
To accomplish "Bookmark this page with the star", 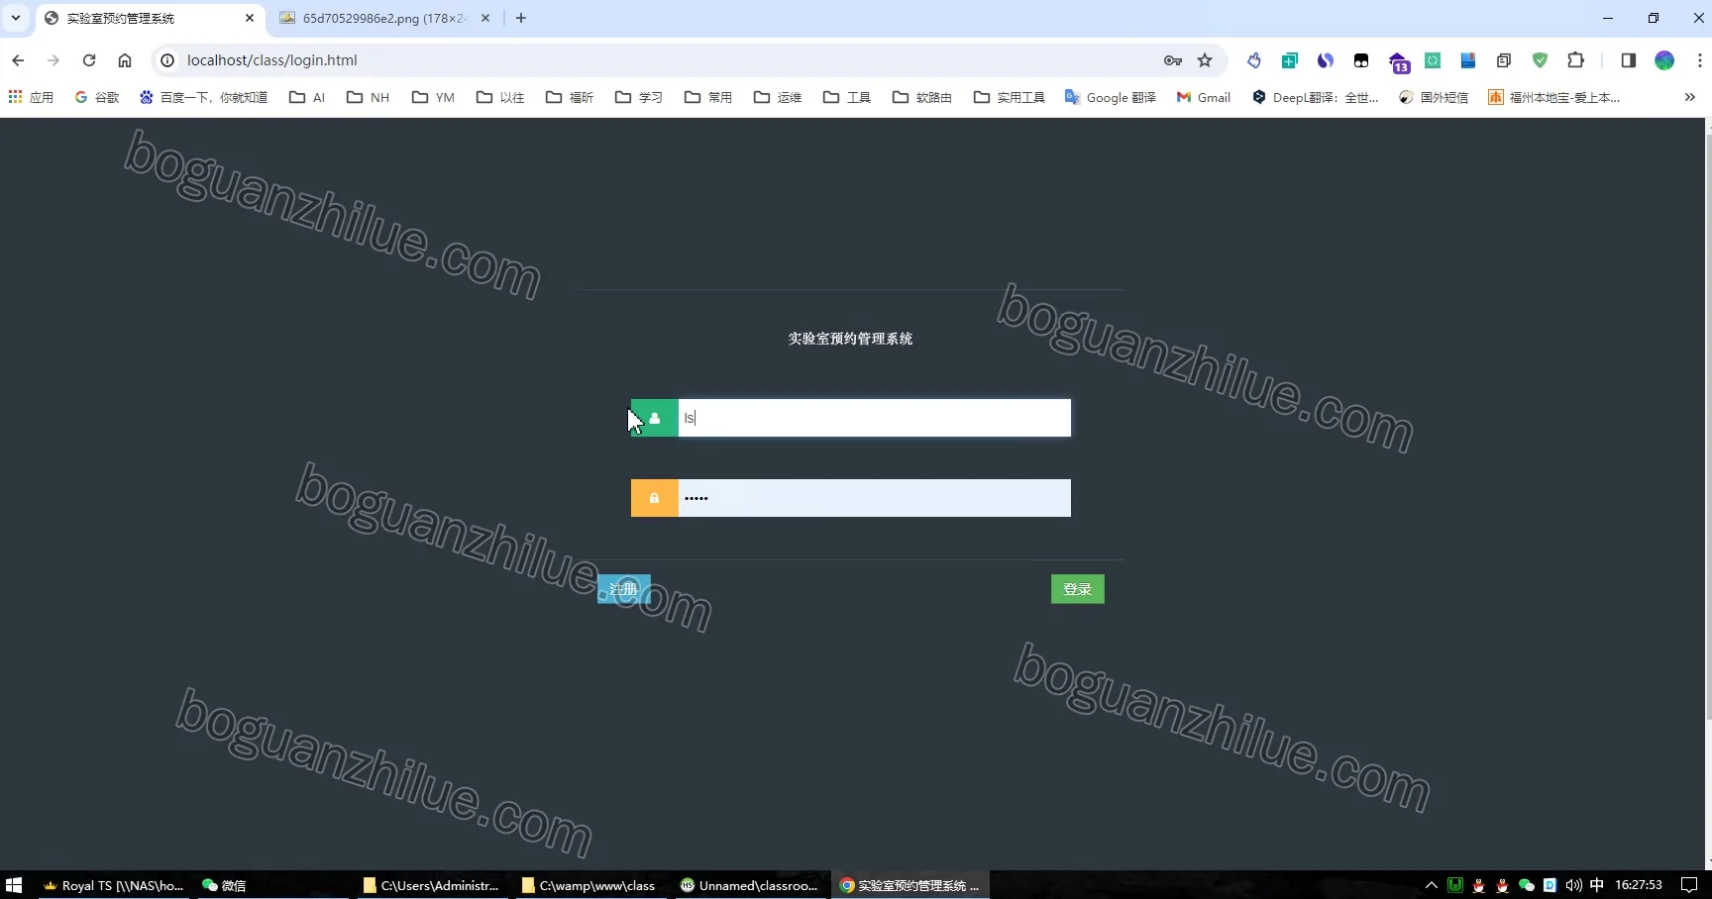I will [x=1205, y=60].
